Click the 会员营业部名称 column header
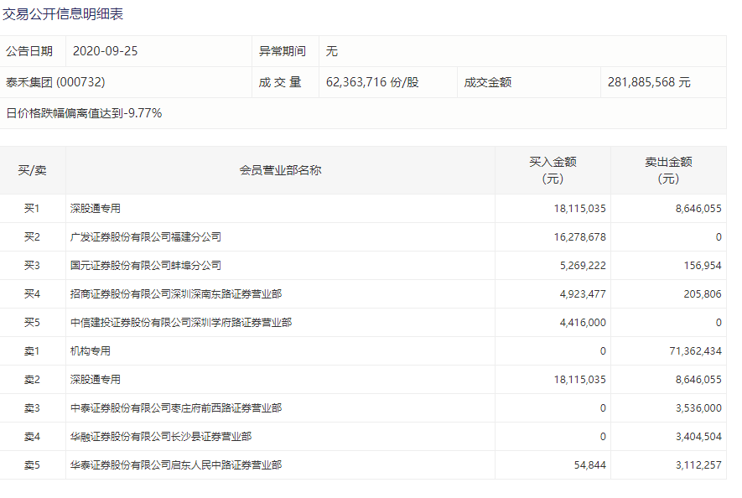 coord(280,170)
